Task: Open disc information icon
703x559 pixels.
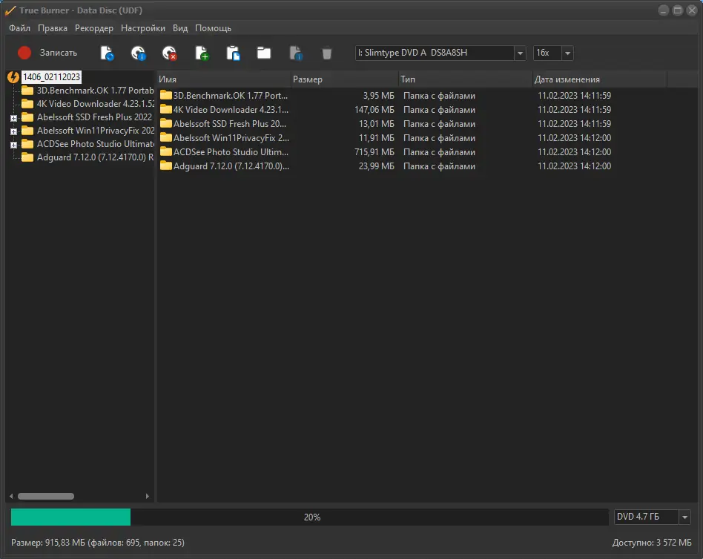Action: click(139, 53)
